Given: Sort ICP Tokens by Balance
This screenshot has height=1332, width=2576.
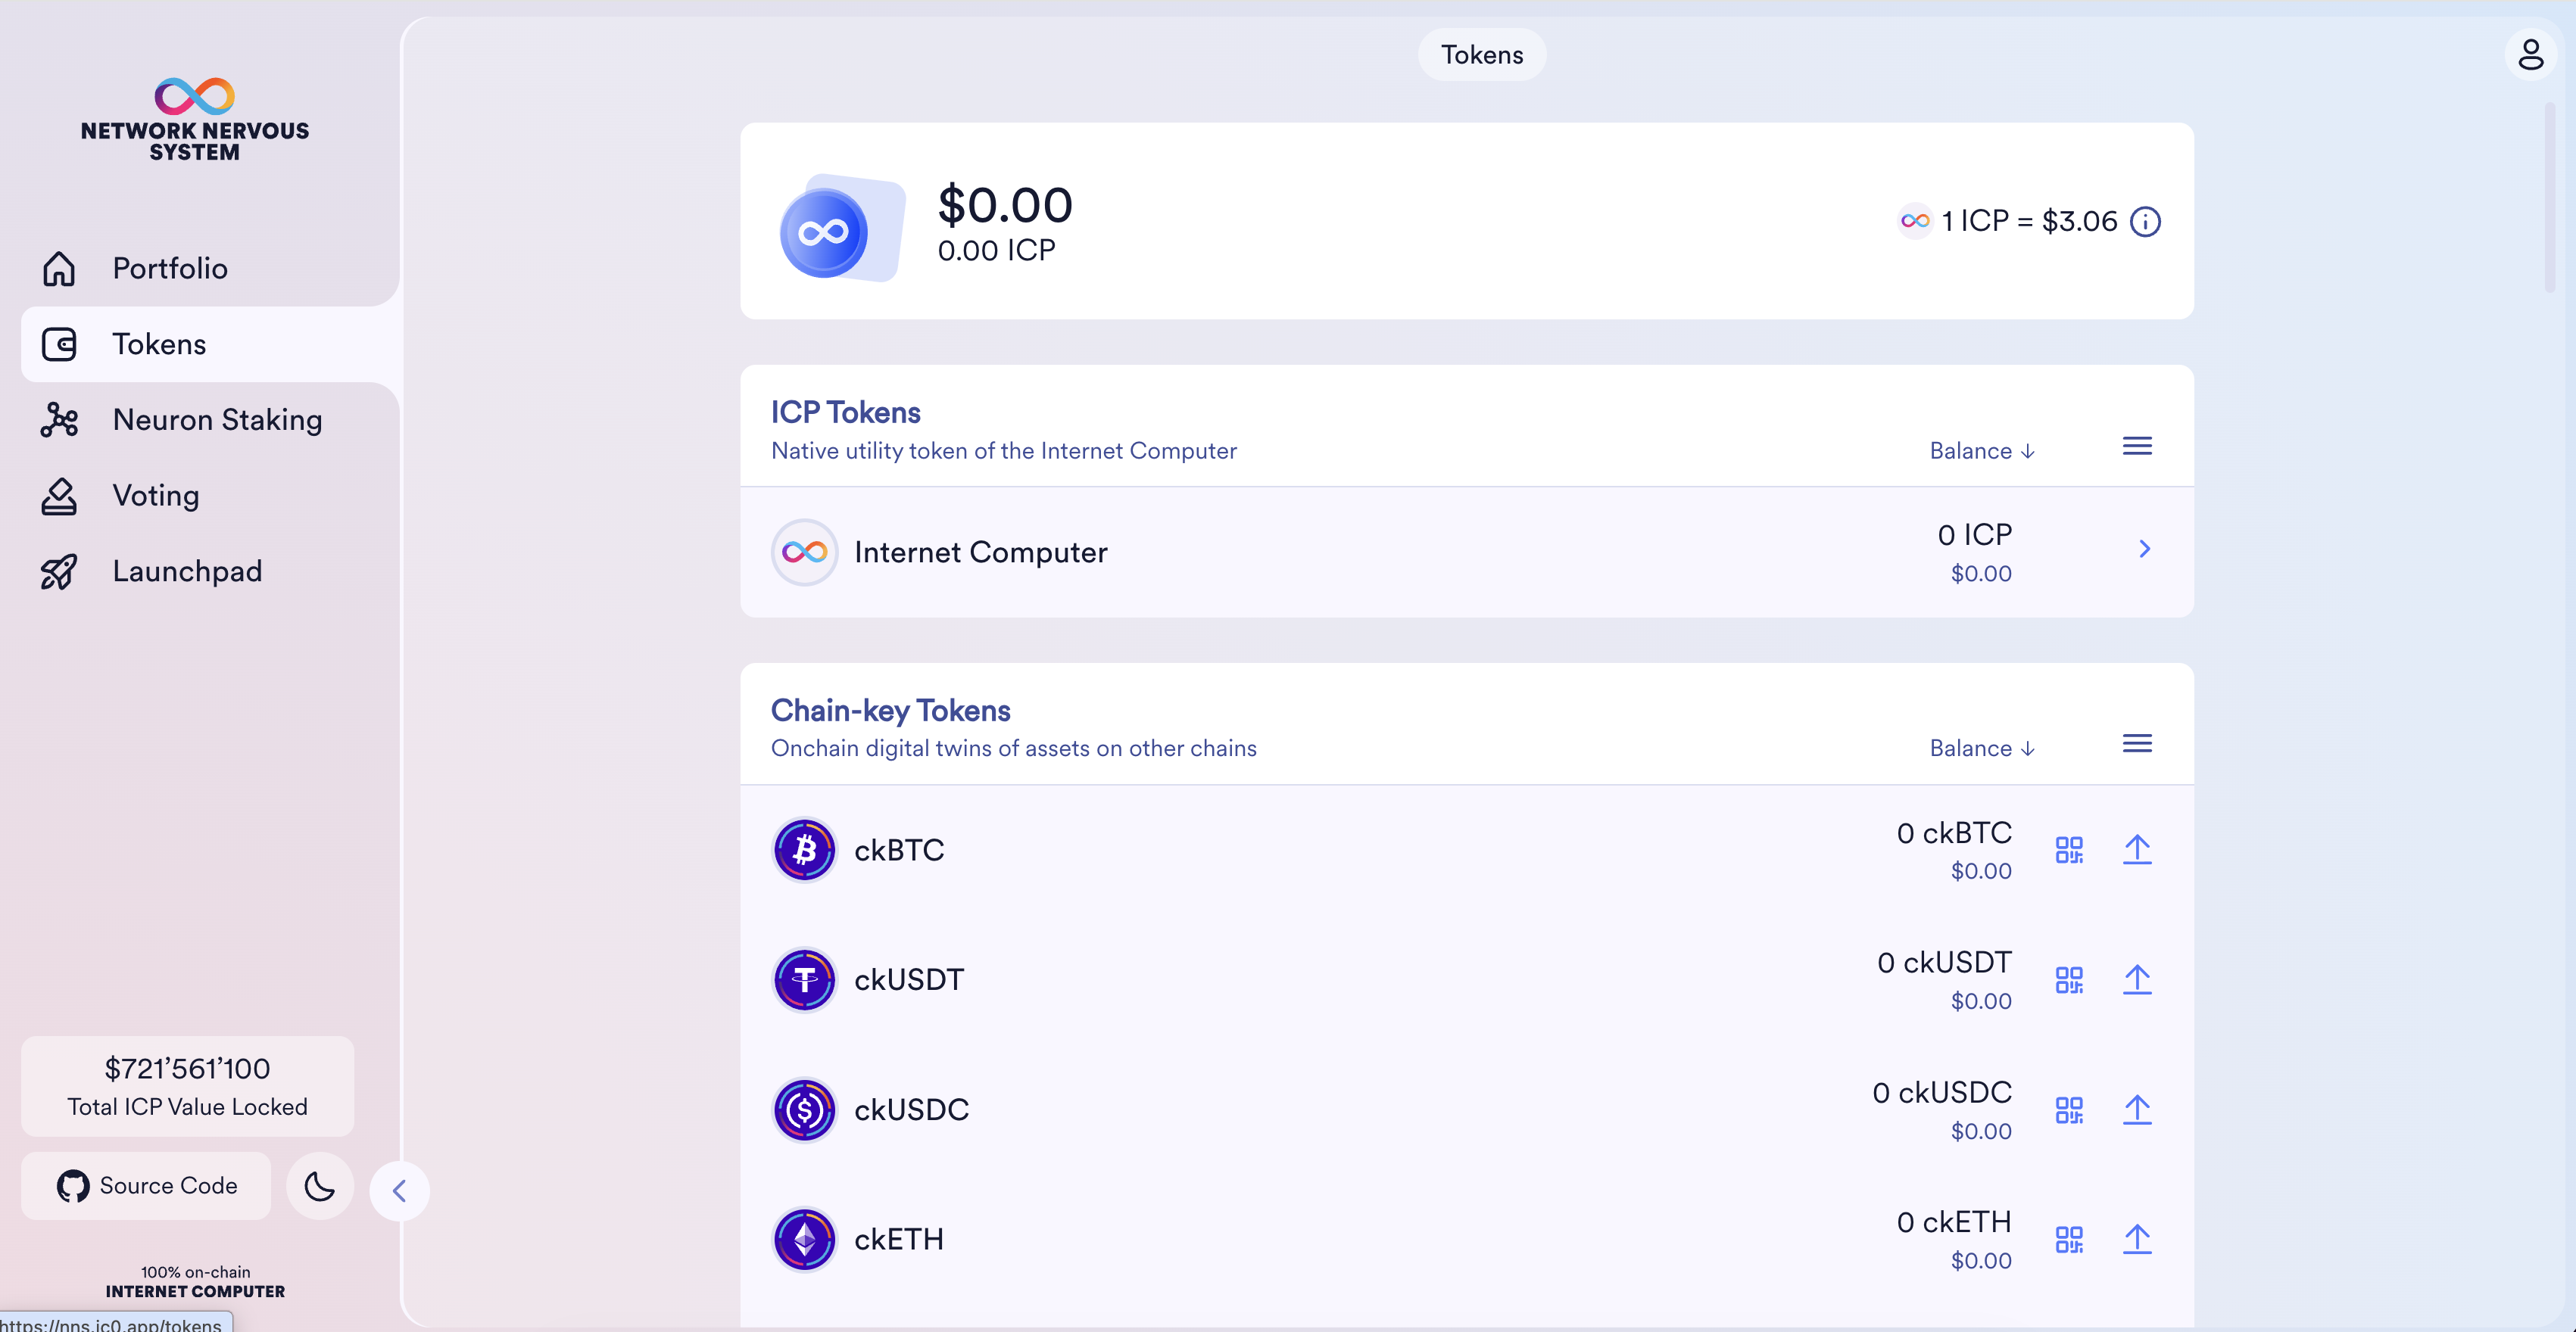Looking at the screenshot, I should tap(1981, 452).
